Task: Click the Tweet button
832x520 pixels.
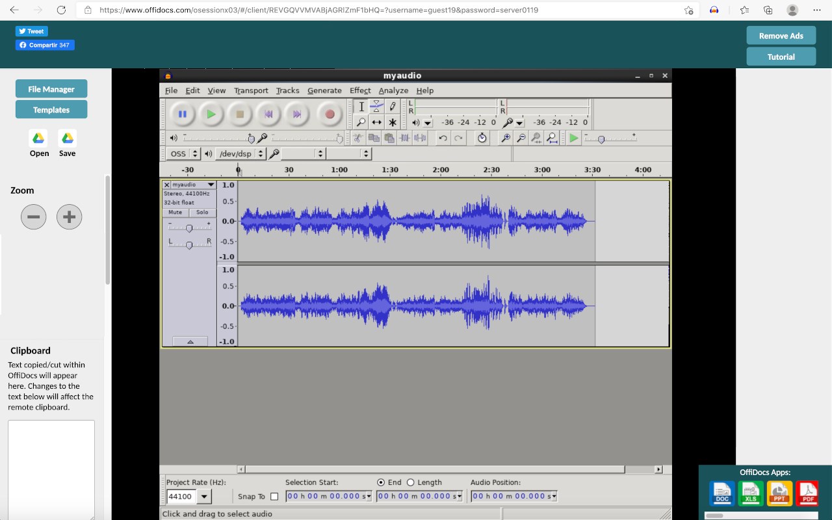Action: (32, 31)
